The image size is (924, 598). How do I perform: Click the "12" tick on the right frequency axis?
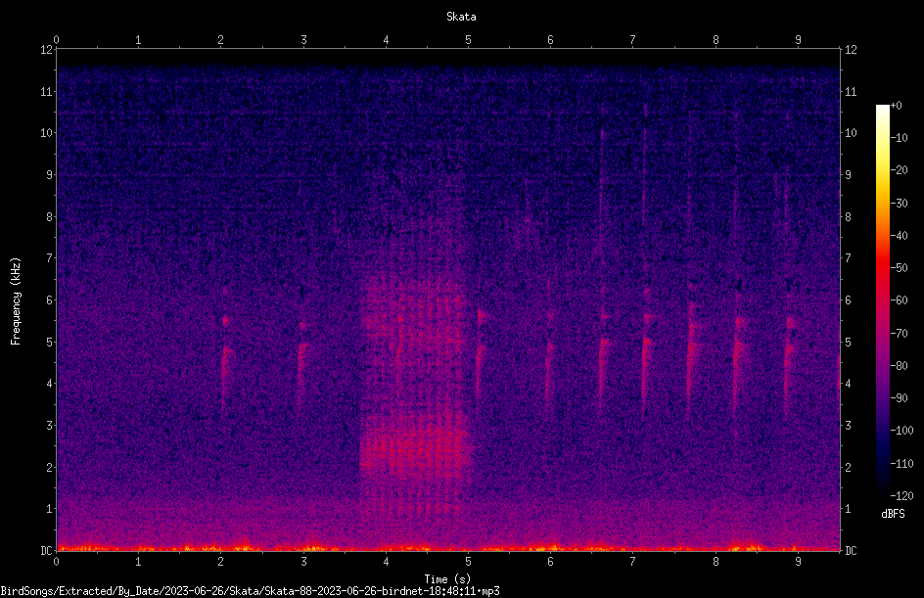[851, 50]
